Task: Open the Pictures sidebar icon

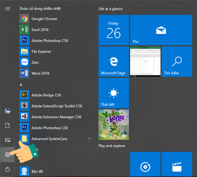Action: (x=8, y=140)
